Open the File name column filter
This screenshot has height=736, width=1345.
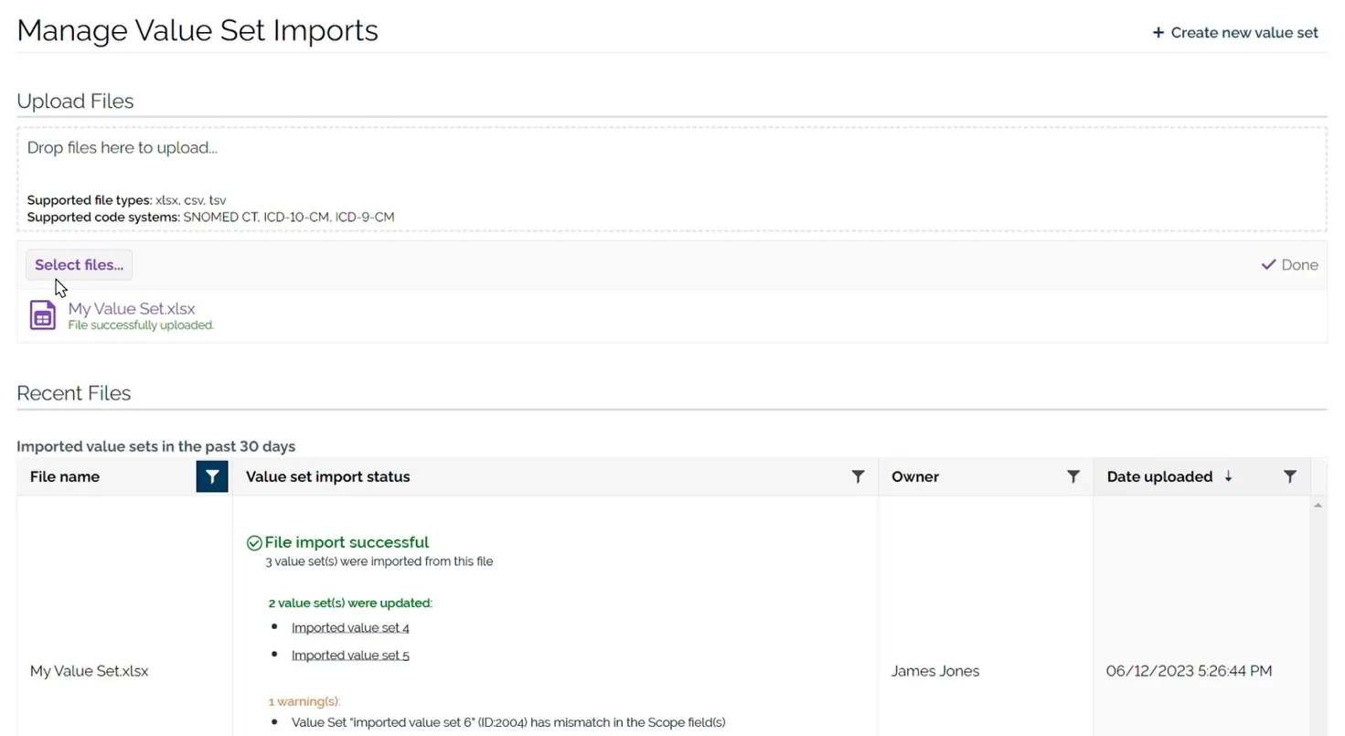pos(212,476)
